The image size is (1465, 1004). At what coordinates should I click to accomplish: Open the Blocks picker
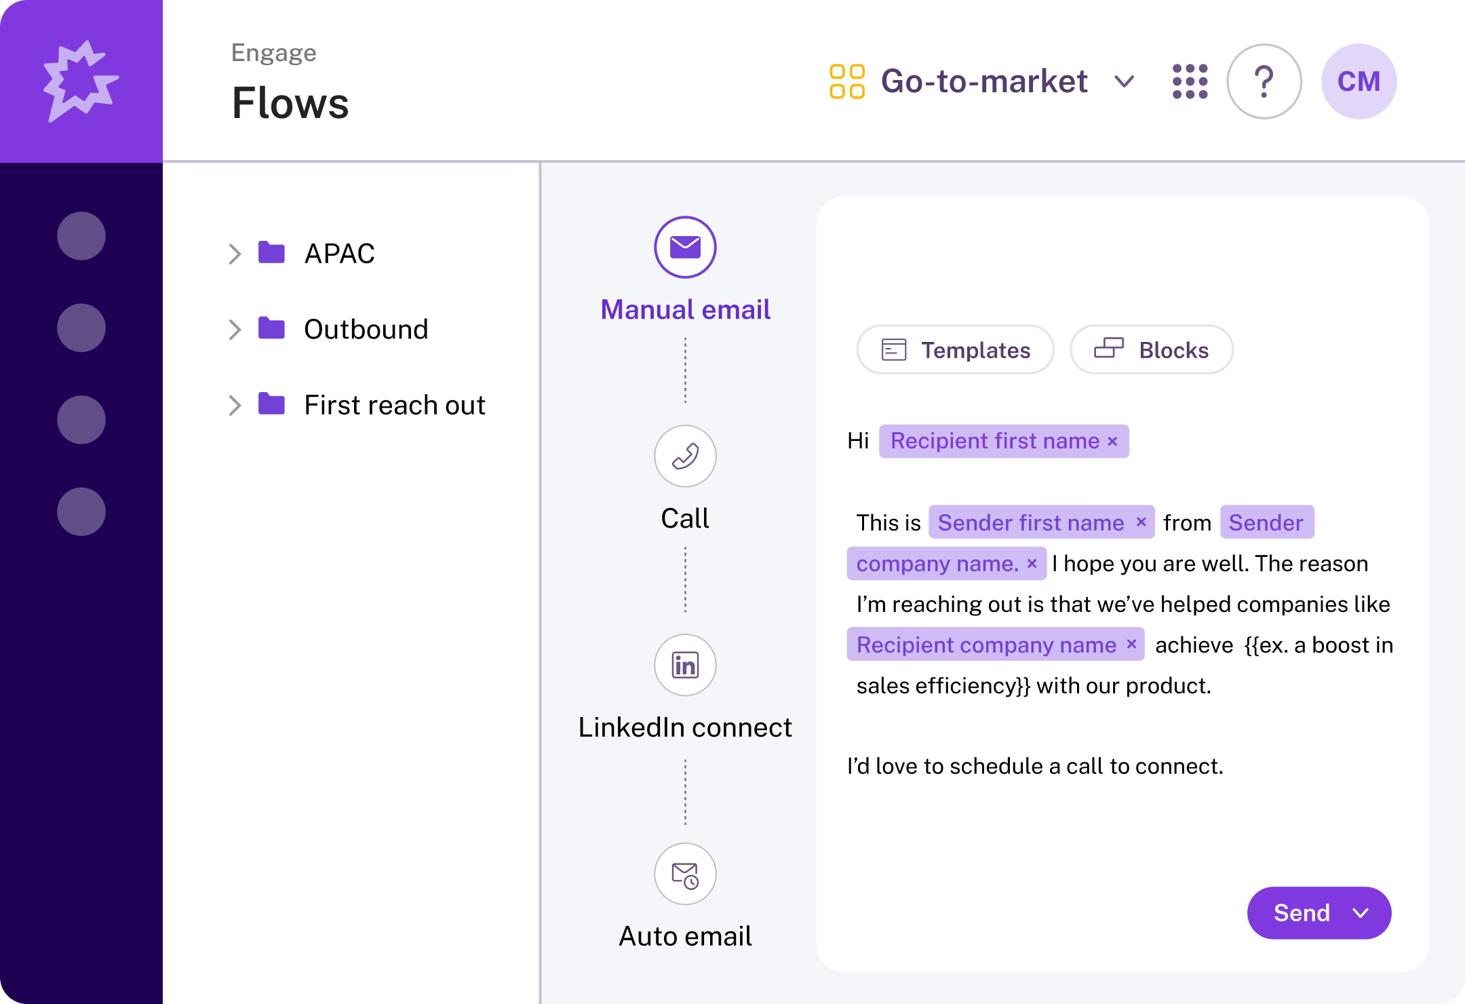pyautogui.click(x=1151, y=350)
